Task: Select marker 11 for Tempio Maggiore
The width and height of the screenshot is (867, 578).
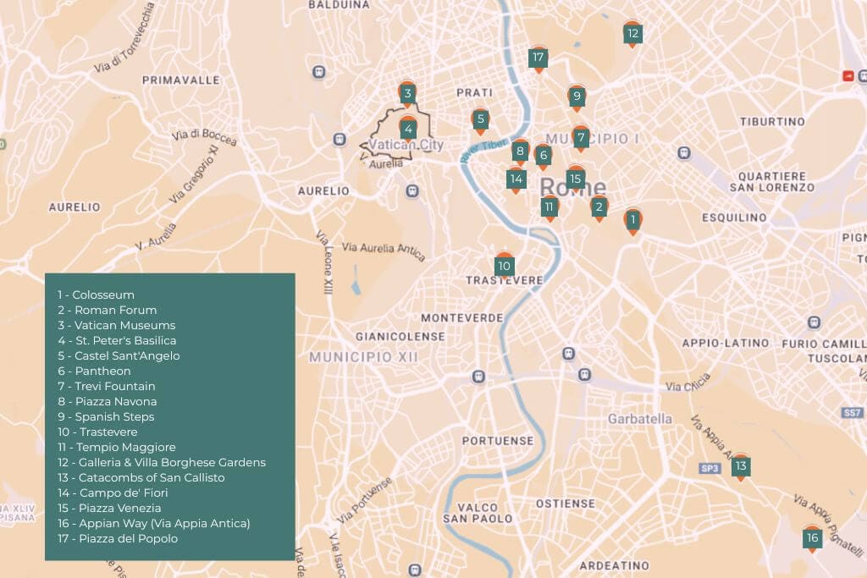Action: pos(549,208)
